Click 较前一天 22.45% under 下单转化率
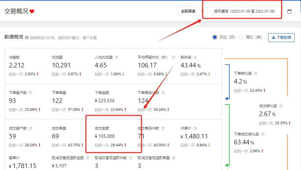This screenshot has height=170, width=301. (x=250, y=90)
